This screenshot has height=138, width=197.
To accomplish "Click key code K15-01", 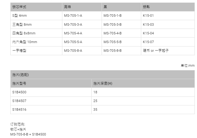I will pyautogui.click(x=148, y=16).
